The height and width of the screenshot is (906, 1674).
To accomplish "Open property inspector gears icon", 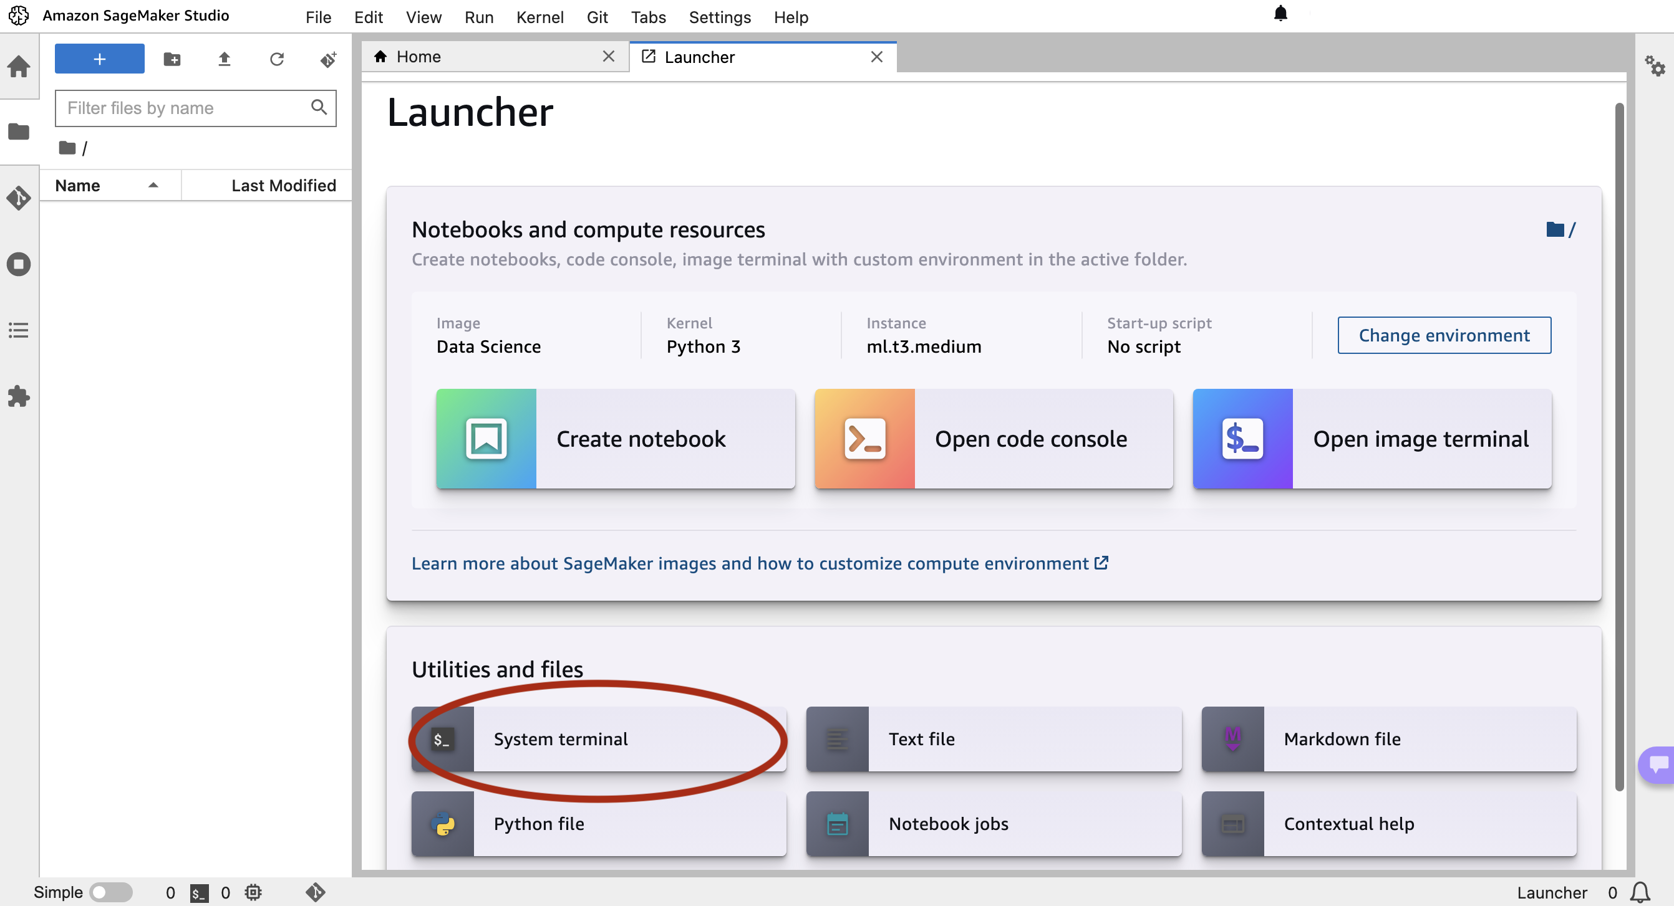I will 1655,66.
